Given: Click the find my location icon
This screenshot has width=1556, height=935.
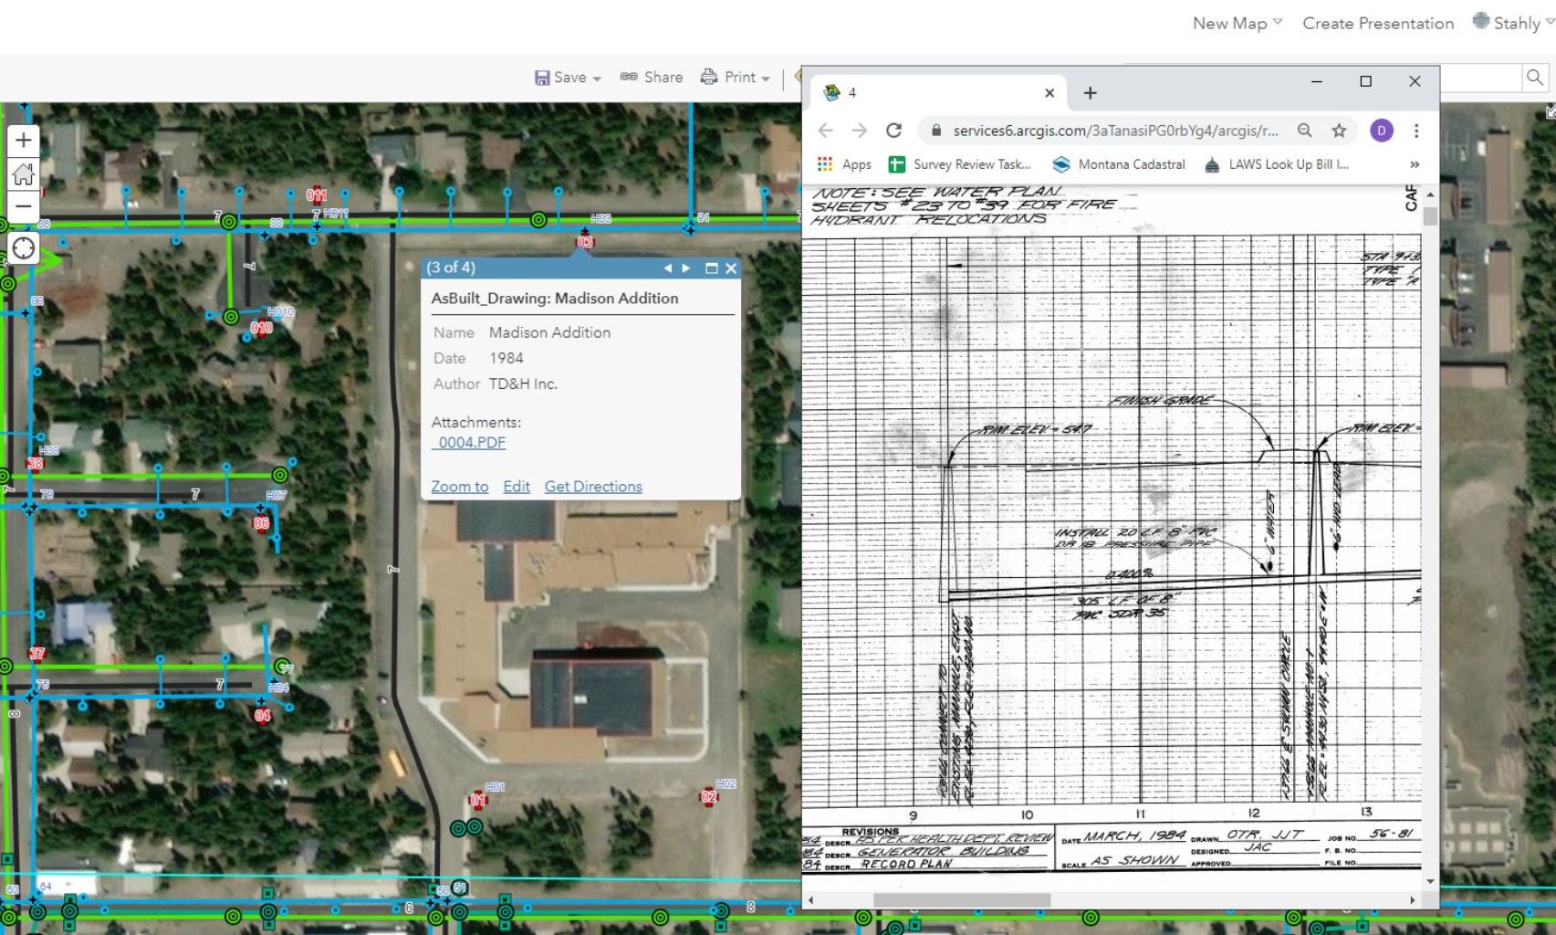Looking at the screenshot, I should point(24,248).
